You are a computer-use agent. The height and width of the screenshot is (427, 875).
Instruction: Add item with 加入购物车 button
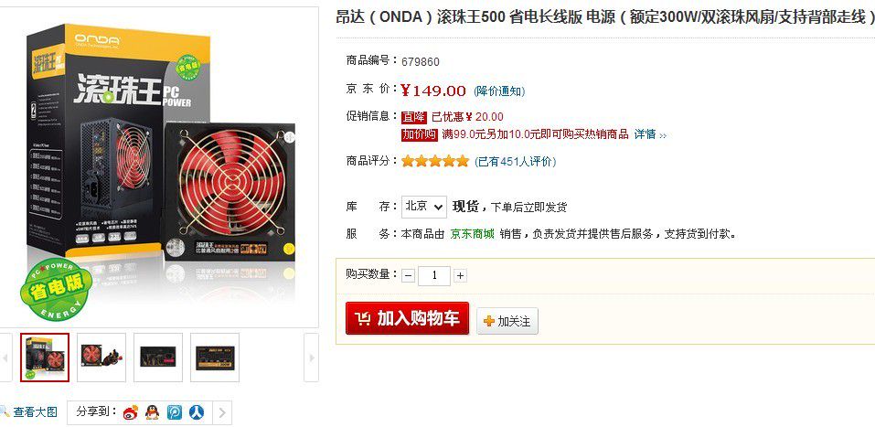408,318
